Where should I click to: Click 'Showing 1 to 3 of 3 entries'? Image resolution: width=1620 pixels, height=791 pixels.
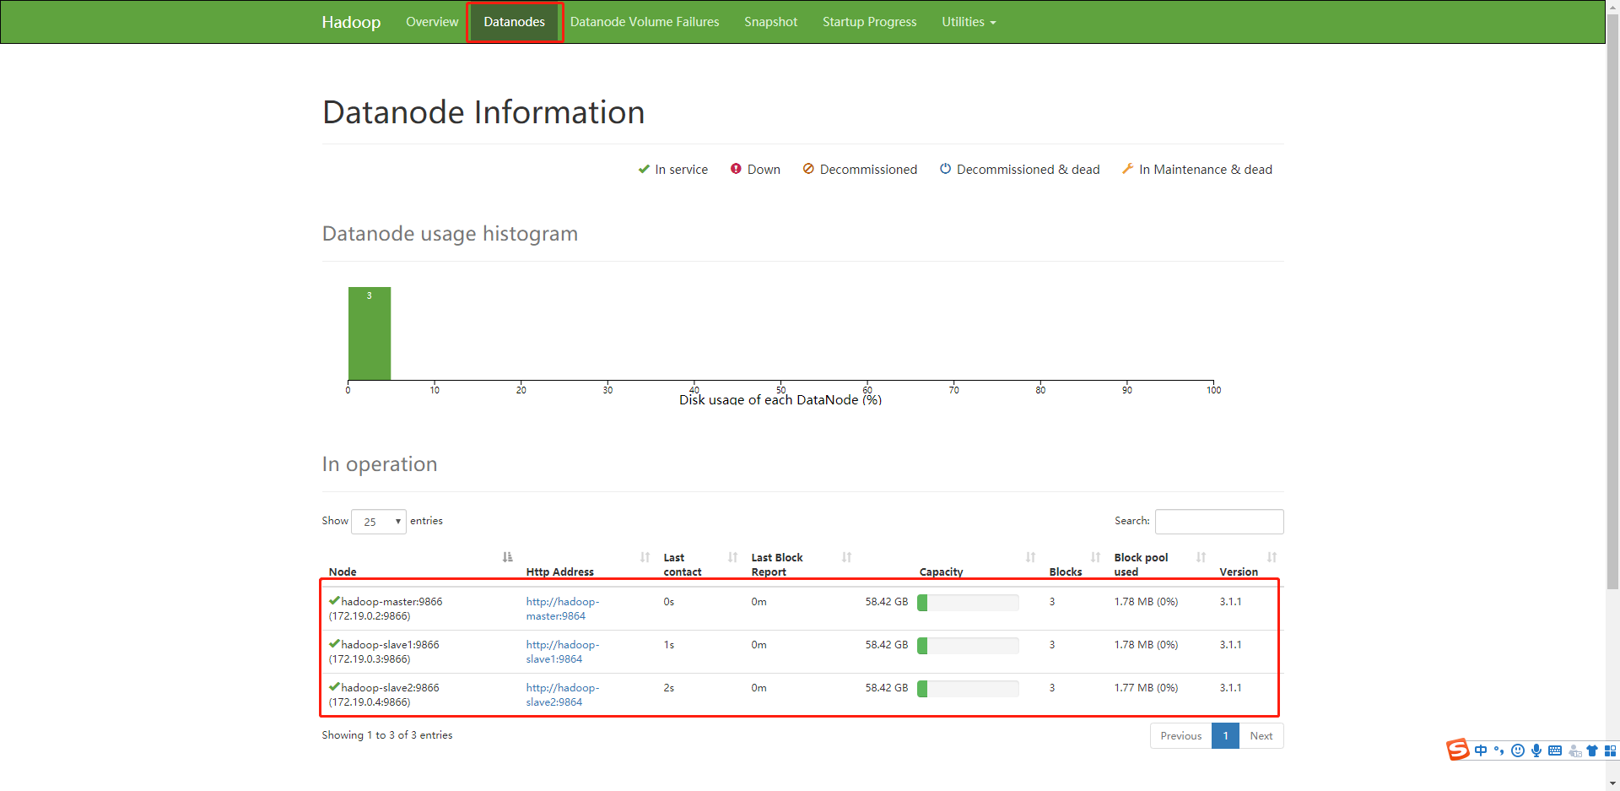pyautogui.click(x=386, y=735)
